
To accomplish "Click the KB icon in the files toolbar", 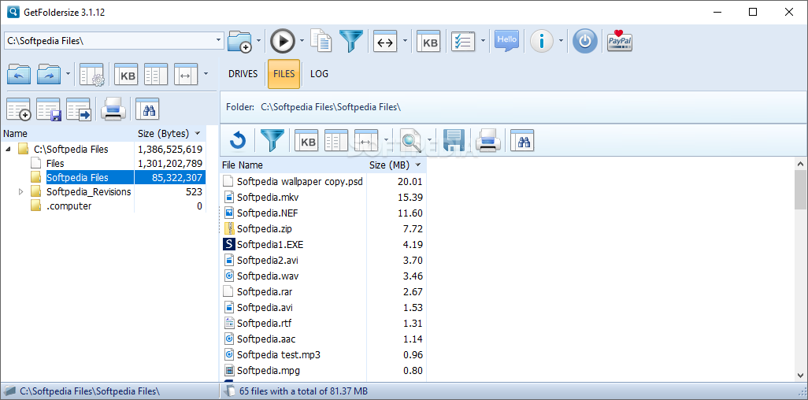I will (x=306, y=141).
